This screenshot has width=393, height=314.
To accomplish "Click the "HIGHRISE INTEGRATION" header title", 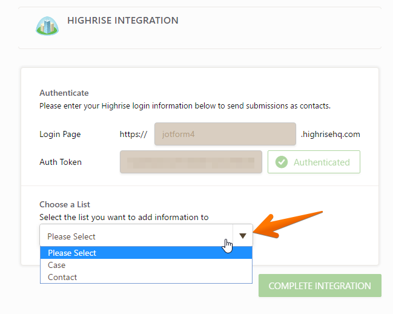I will pyautogui.click(x=123, y=21).
